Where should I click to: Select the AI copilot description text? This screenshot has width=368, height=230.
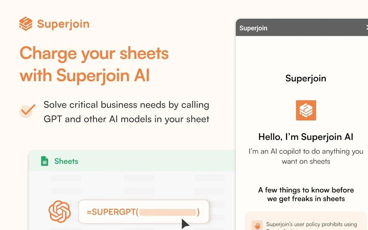coord(306,156)
